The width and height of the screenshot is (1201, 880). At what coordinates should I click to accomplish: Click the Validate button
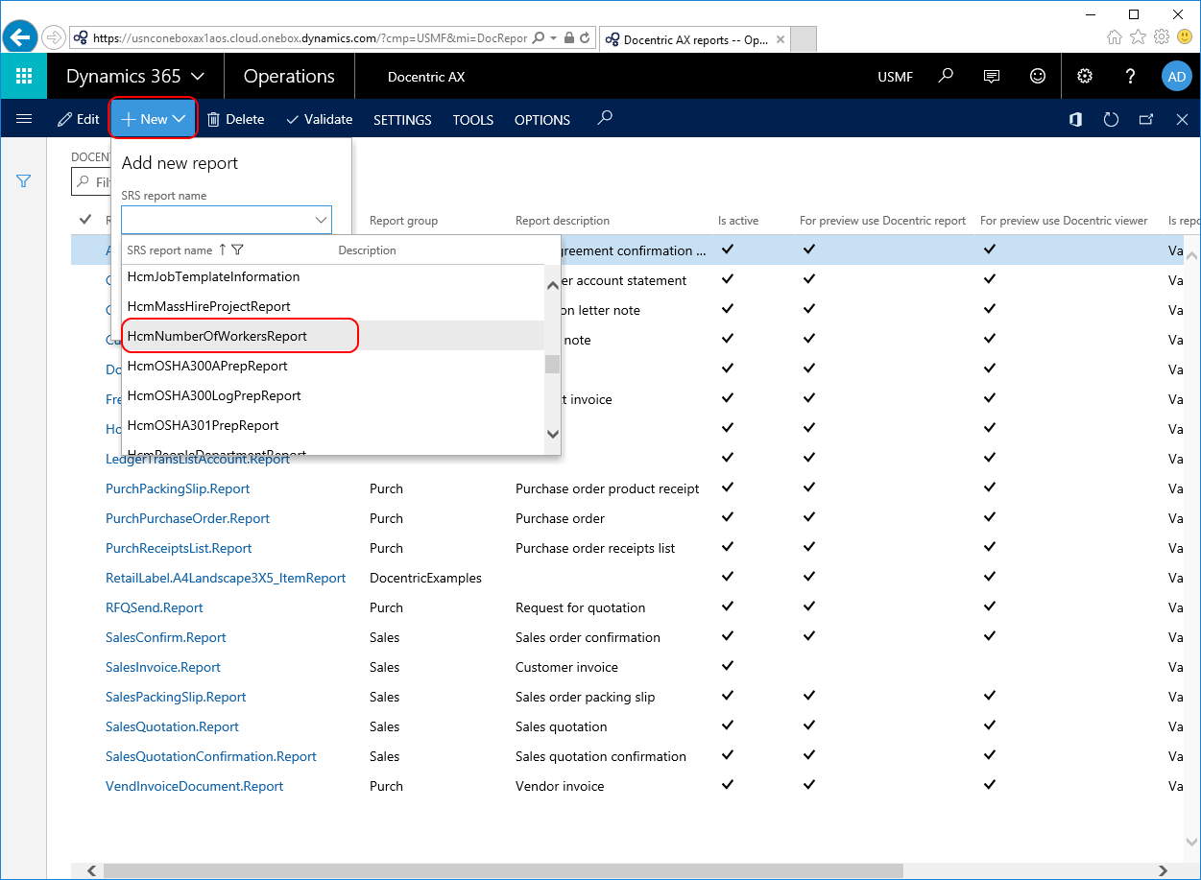click(x=320, y=119)
